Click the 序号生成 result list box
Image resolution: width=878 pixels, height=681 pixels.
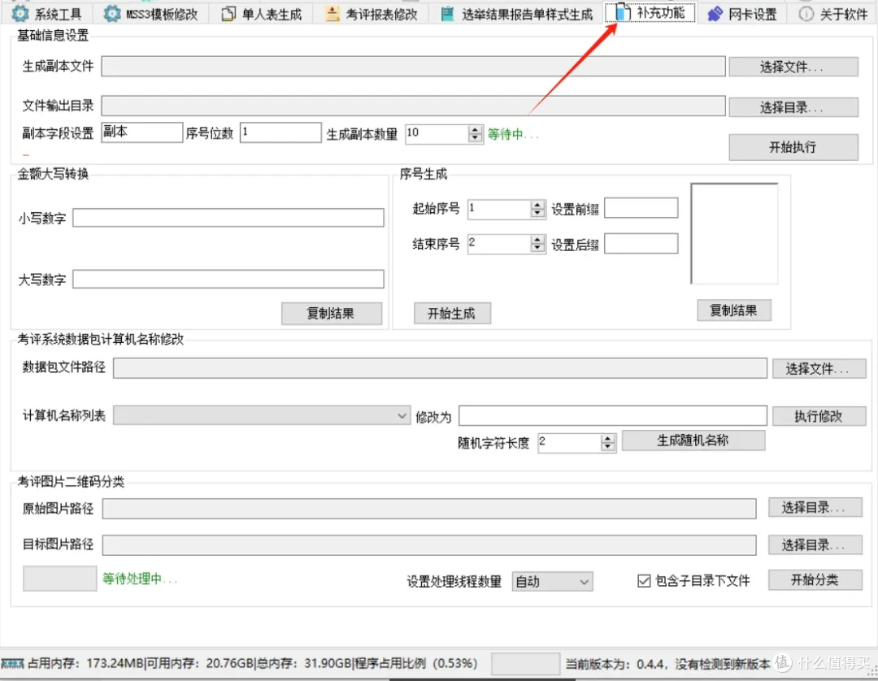734,233
